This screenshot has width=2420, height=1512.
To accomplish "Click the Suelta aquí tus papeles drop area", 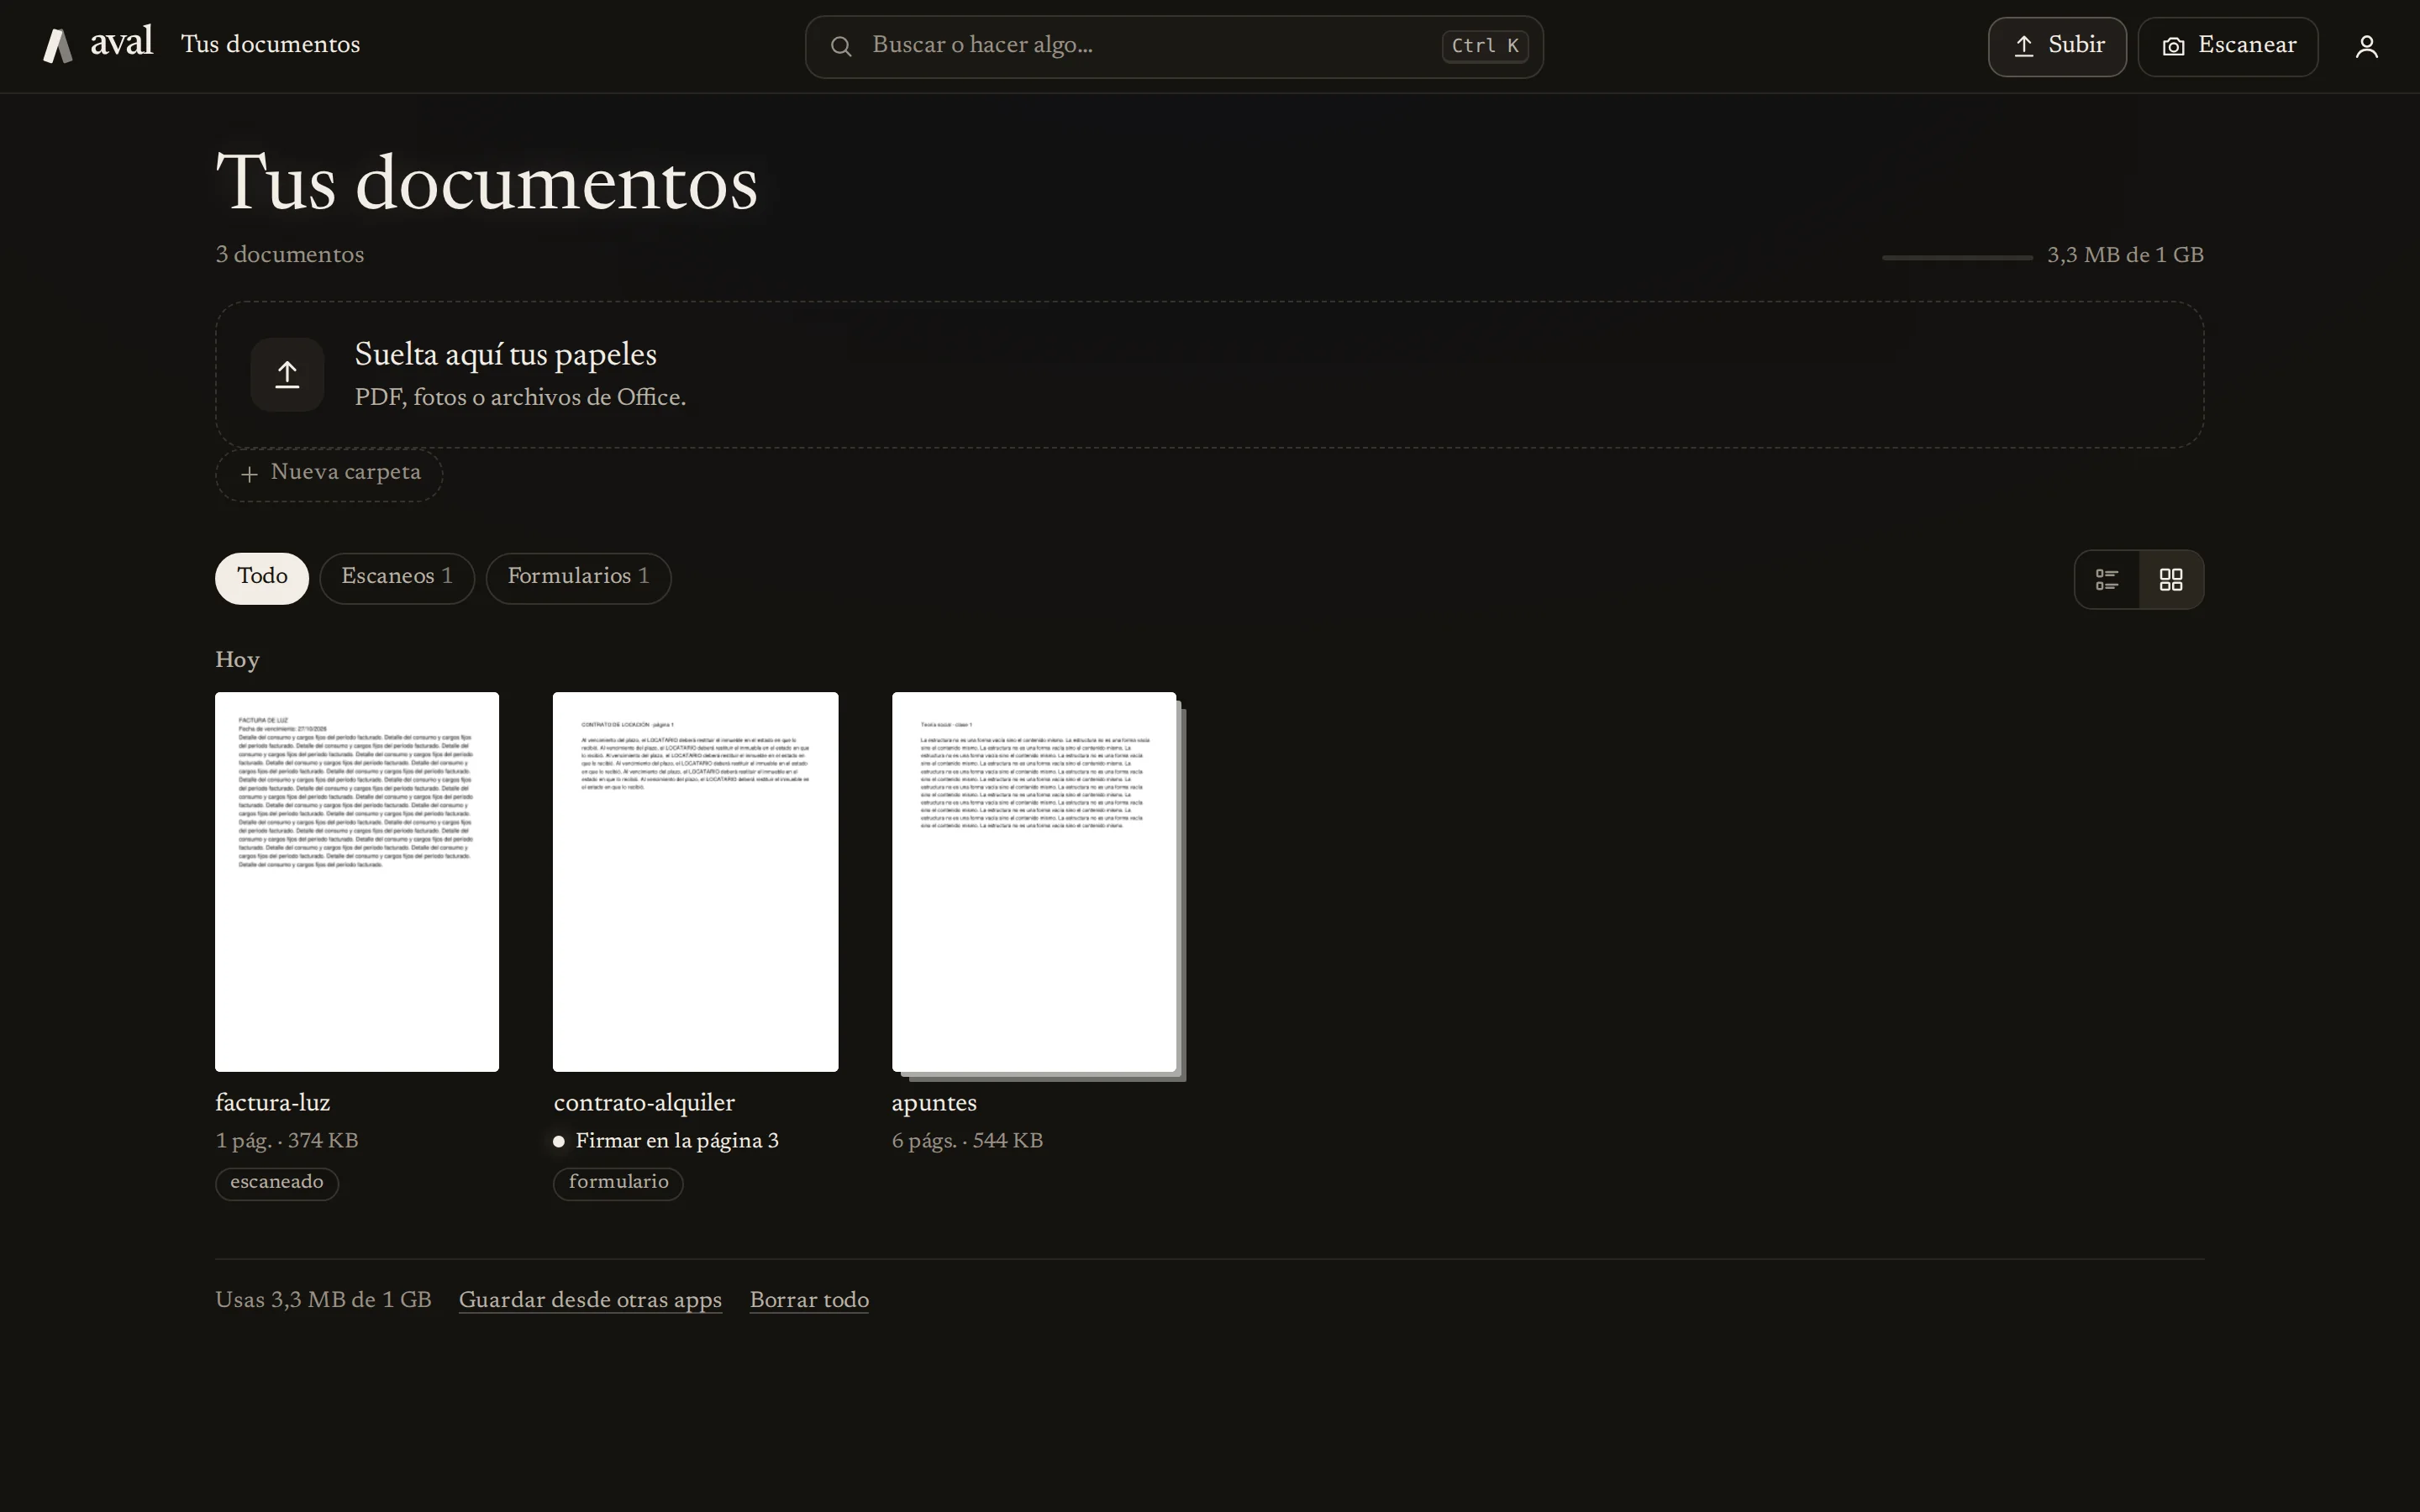I will coord(1209,375).
